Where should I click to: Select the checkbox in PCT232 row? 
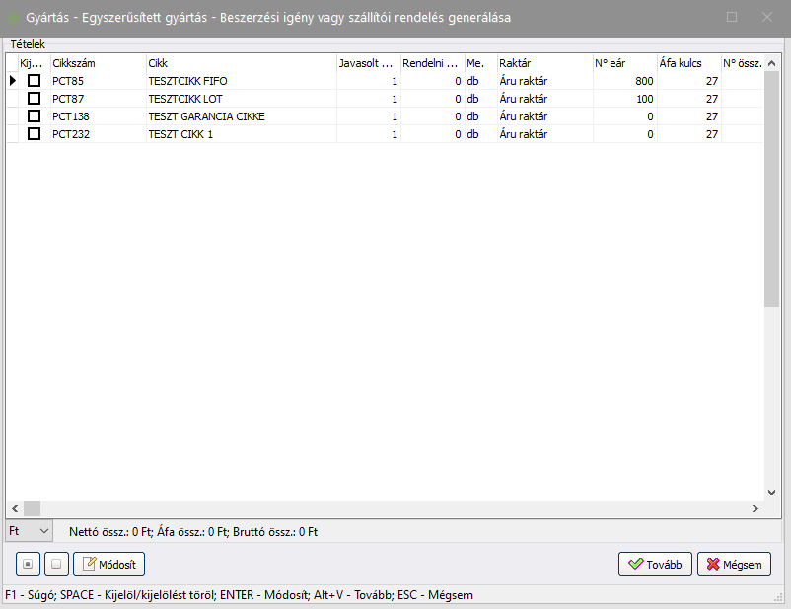34,133
